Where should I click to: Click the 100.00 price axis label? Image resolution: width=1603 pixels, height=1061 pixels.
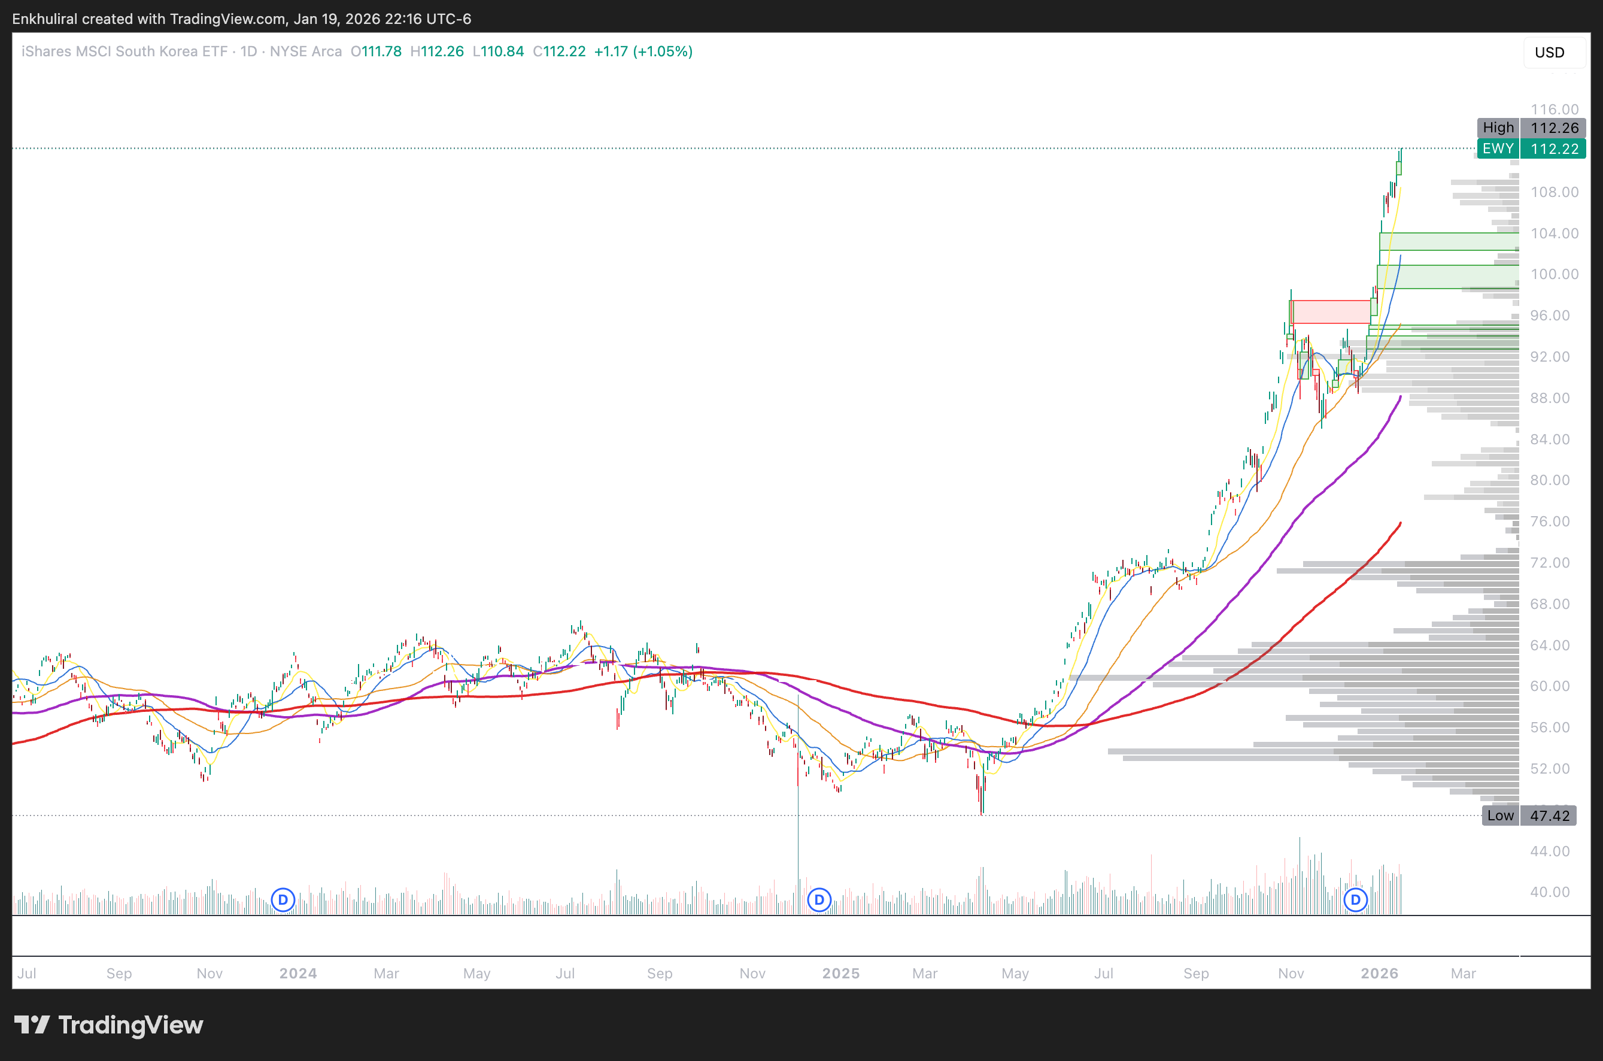click(x=1555, y=274)
